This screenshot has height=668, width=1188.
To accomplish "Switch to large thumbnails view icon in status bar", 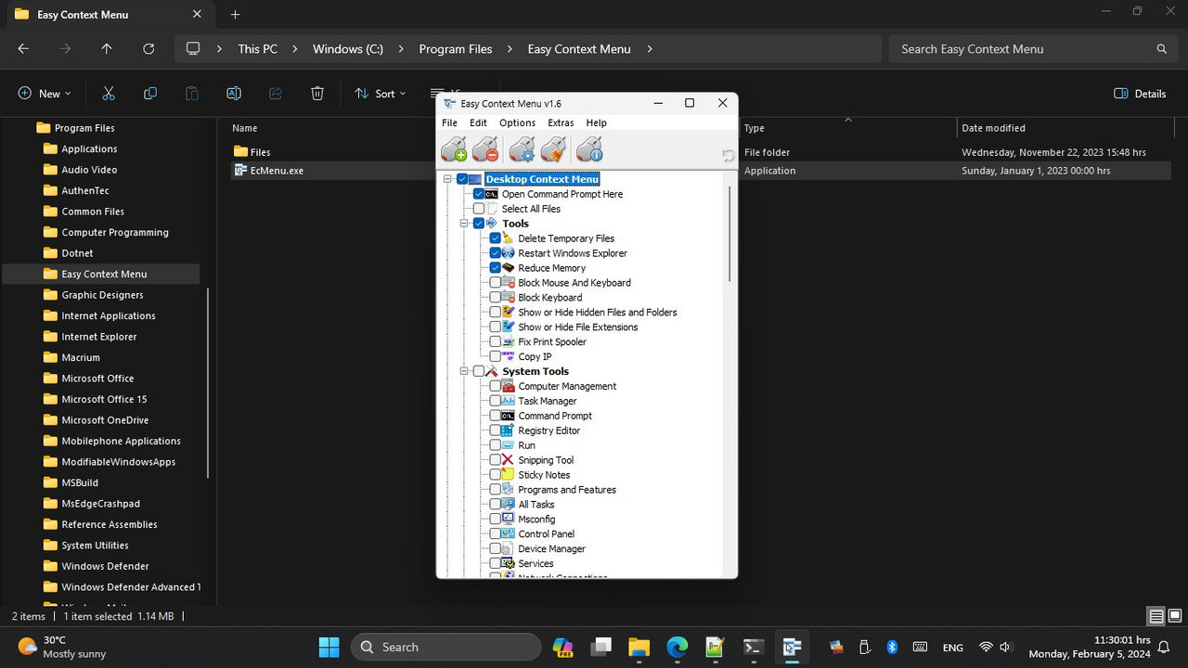I will pos(1175,616).
